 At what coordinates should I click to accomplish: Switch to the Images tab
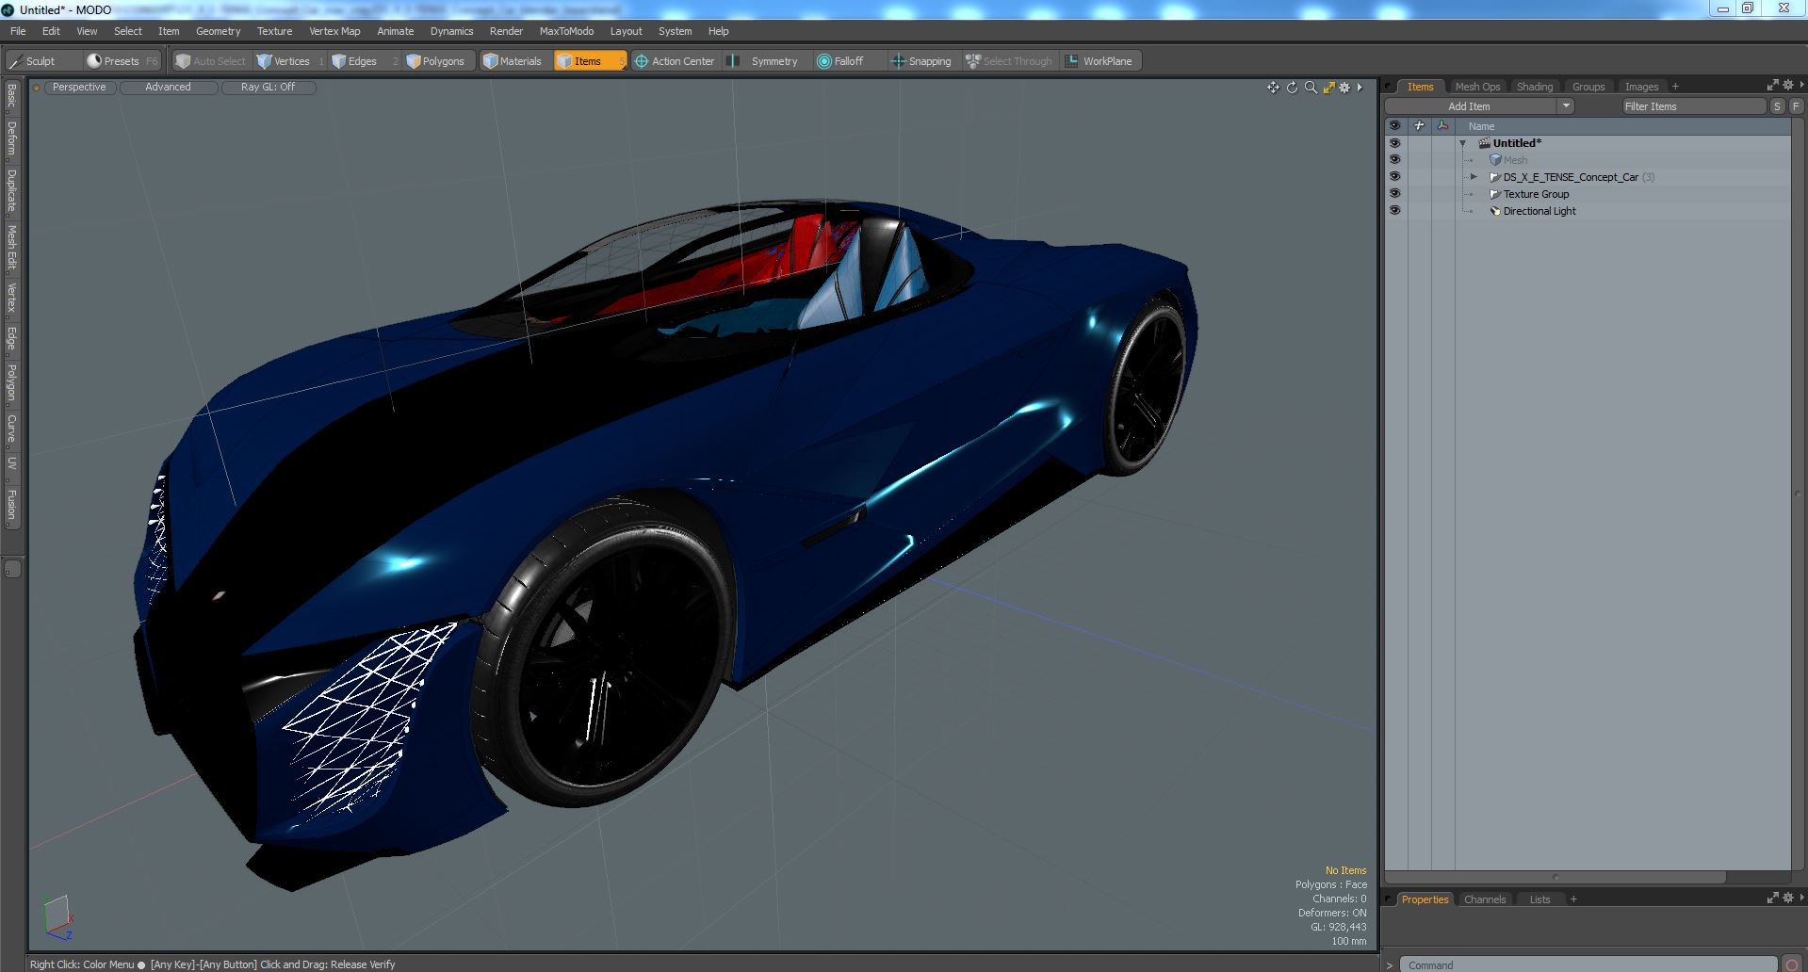pyautogui.click(x=1641, y=87)
